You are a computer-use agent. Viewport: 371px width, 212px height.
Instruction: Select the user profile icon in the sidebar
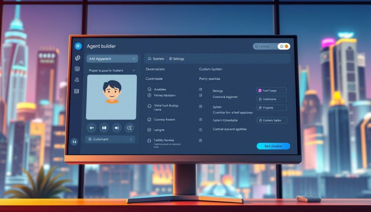(77, 80)
